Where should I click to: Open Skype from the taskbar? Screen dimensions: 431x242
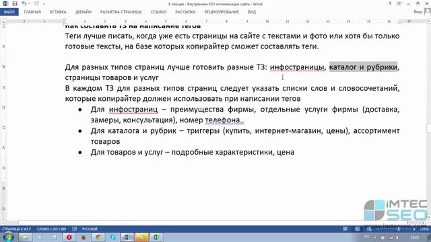pos(112,237)
